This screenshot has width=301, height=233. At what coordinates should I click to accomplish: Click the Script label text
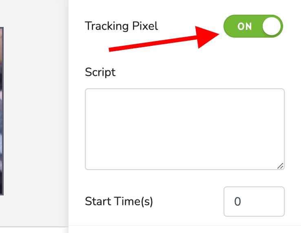(100, 72)
